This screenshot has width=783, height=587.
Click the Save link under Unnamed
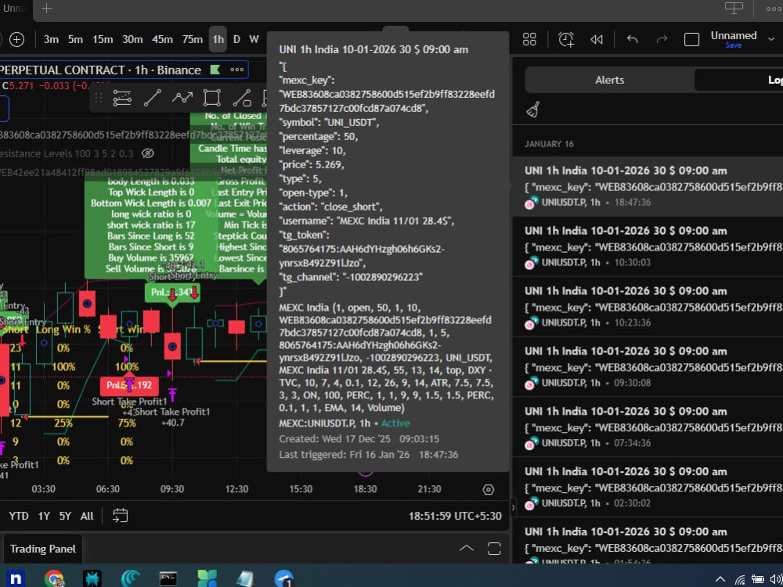tap(734, 45)
